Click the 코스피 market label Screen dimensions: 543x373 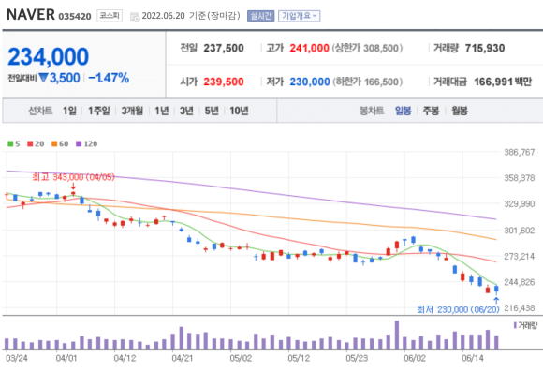110,16
